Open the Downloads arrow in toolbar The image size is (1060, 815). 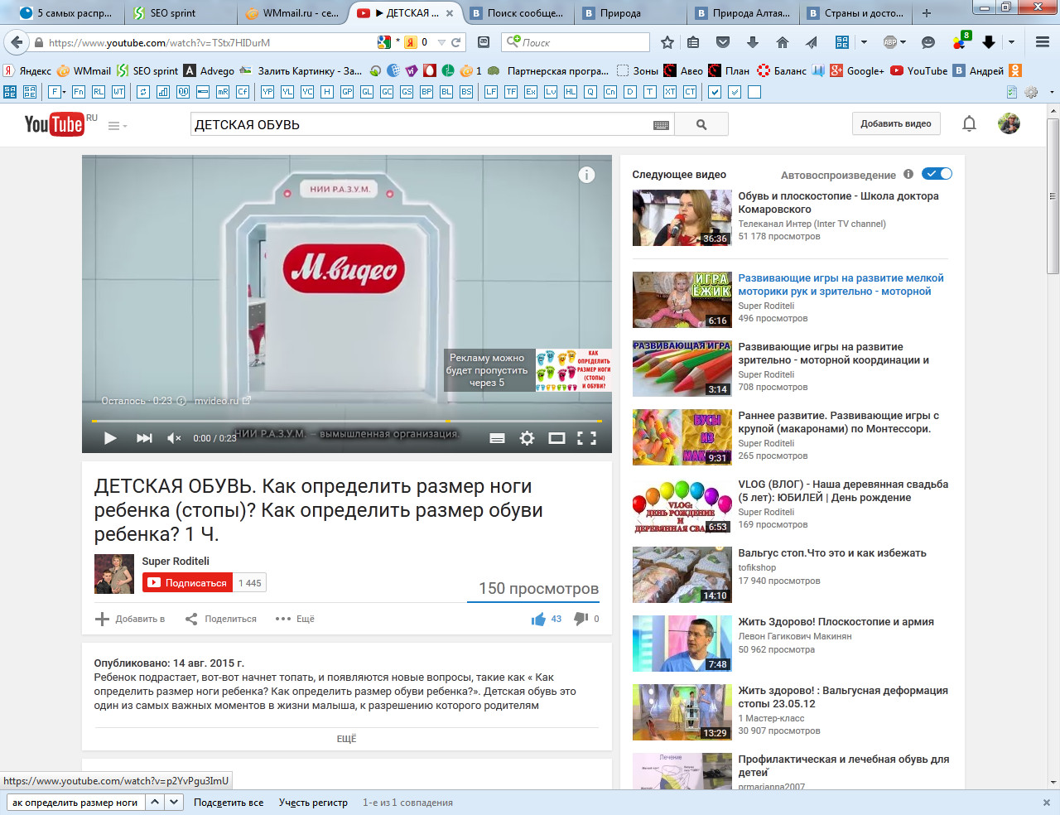point(753,42)
